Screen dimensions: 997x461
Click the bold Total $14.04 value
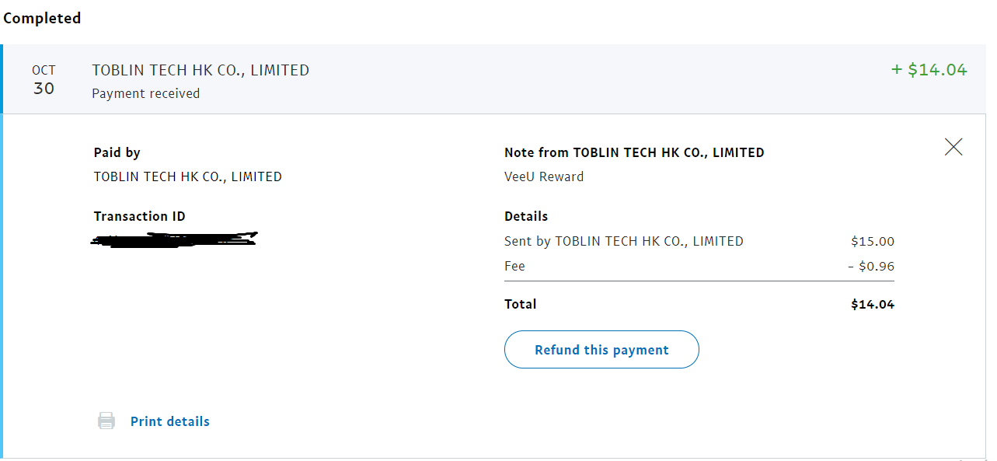tap(873, 304)
